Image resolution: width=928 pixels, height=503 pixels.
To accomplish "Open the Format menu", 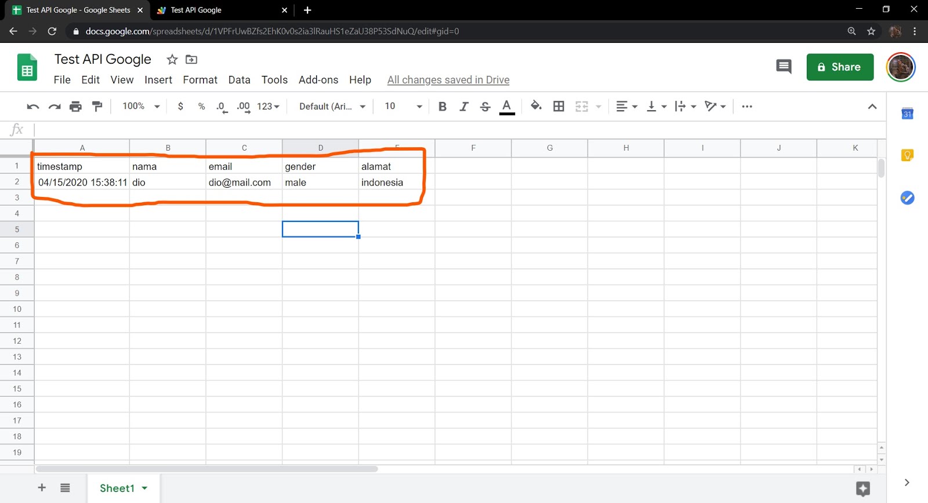I will pyautogui.click(x=200, y=80).
